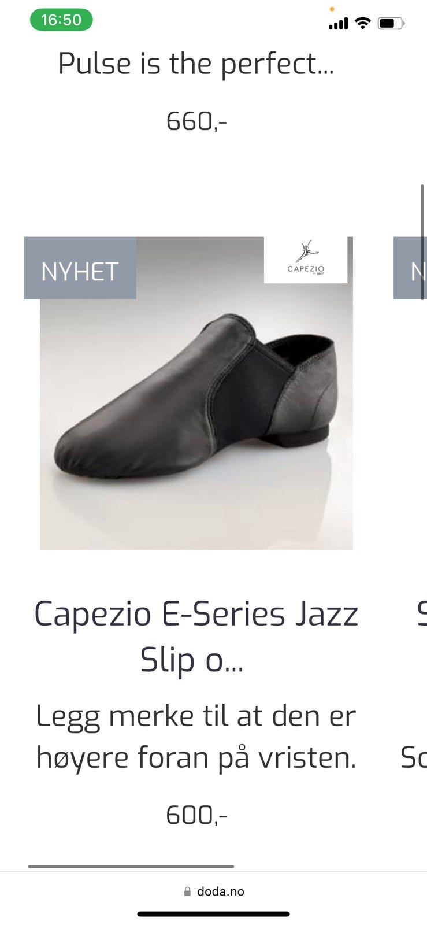The image size is (427, 925).
Task: Open the cut-off next product title at right
Action: [421, 614]
